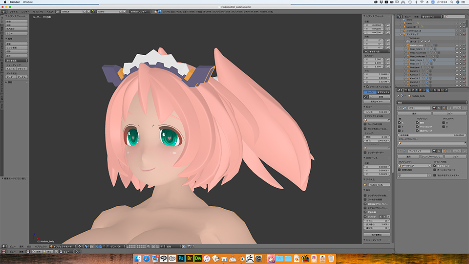469x264 pixels.
Task: Open the Window menu in macOS menu bar
Action: click(x=28, y=2)
